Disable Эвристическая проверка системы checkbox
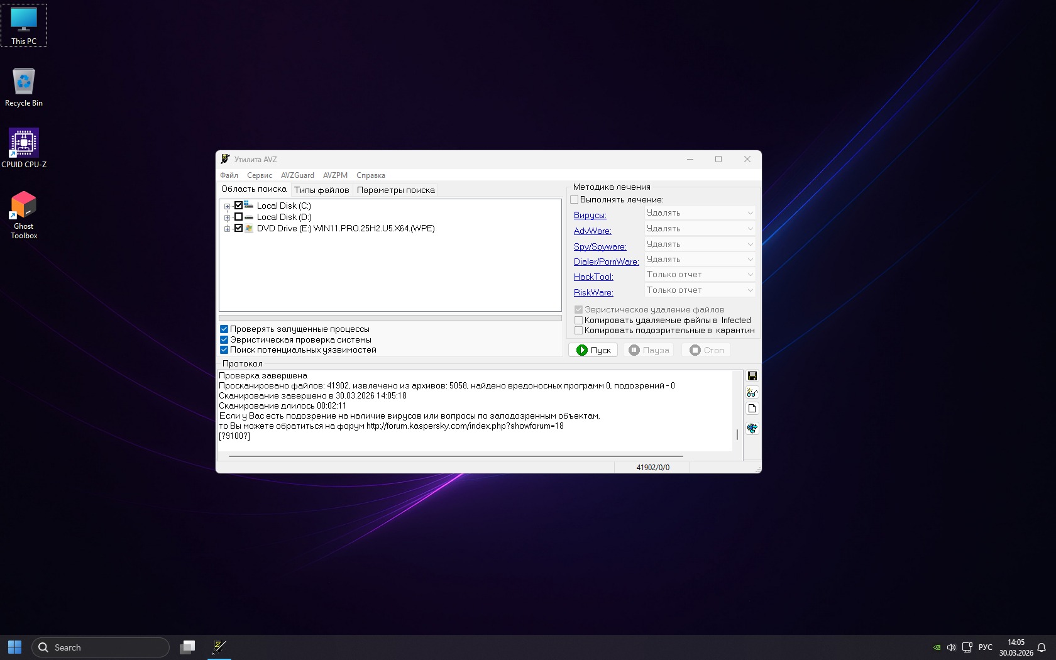This screenshot has height=660, width=1056. [224, 339]
